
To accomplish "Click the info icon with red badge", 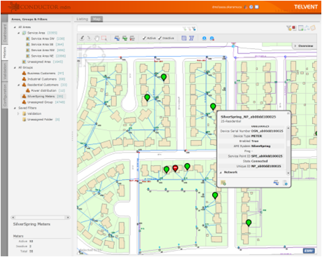I will (x=212, y=39).
